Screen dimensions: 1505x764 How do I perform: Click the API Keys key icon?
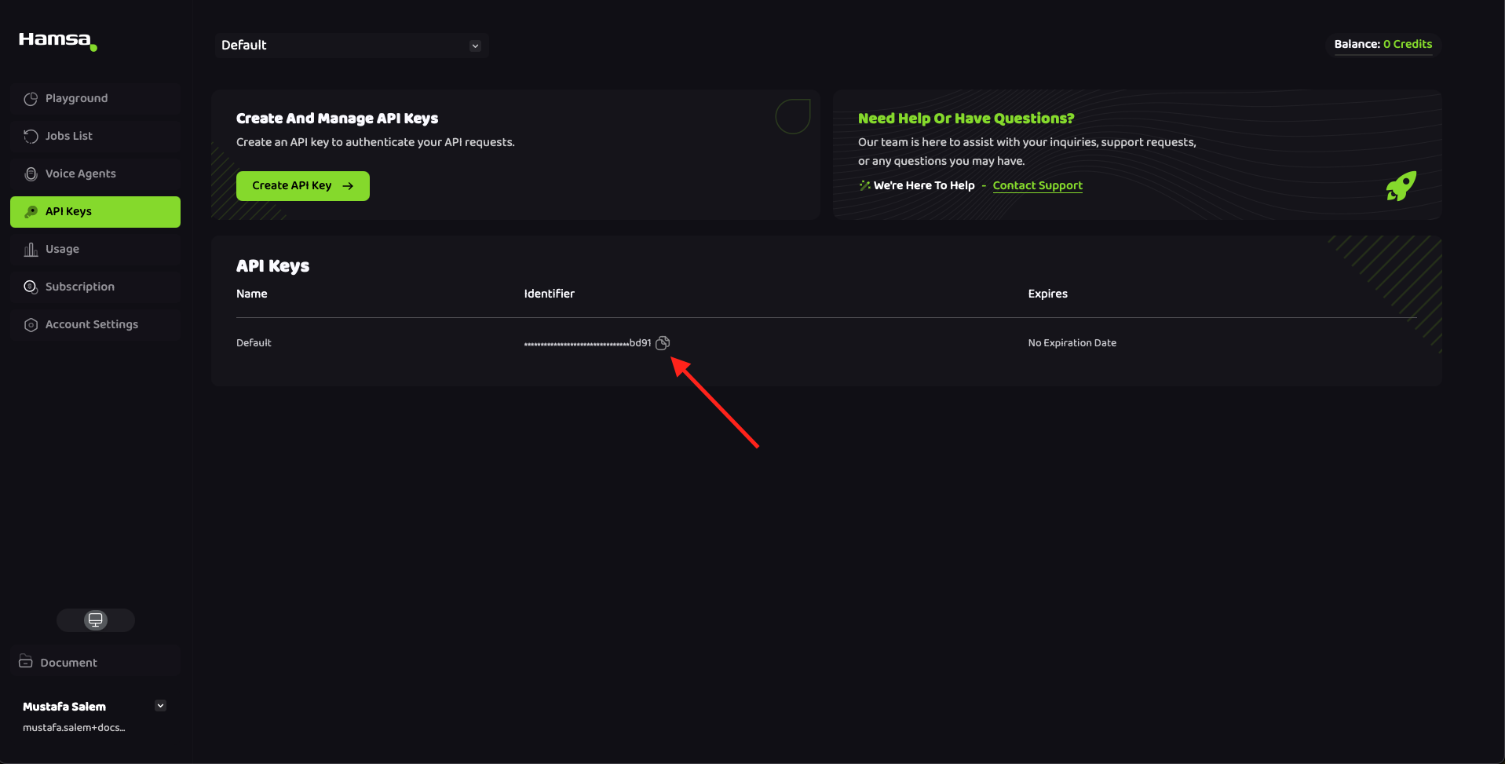tap(31, 212)
